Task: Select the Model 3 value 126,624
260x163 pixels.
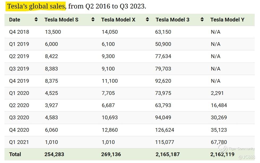Action: click(x=165, y=130)
